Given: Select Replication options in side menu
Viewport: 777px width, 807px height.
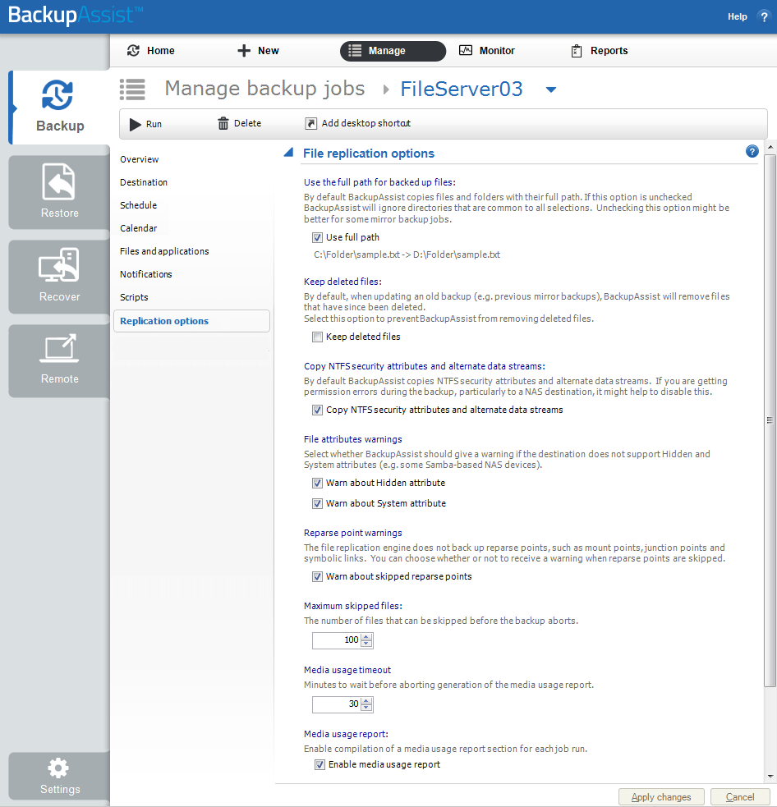Looking at the screenshot, I should [191, 321].
